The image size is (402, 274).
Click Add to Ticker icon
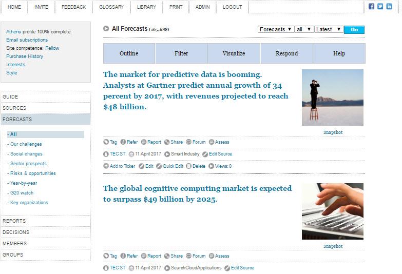point(106,166)
